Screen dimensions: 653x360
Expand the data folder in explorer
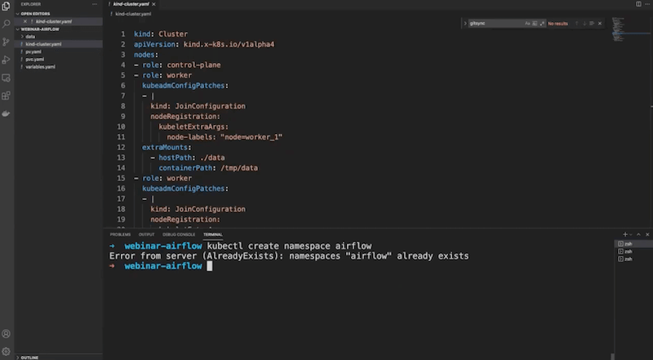pos(30,37)
